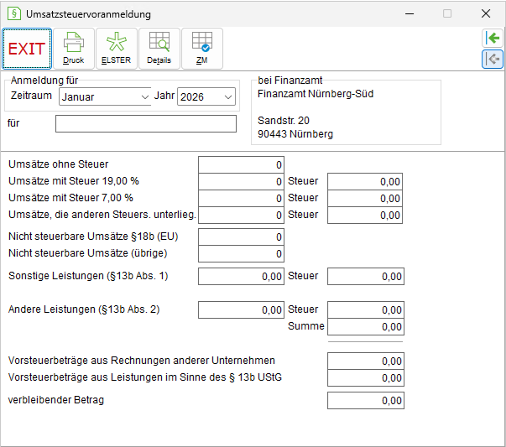
Task: Select Umsätze mit Steuer 19,00 % amount field
Action: tap(241, 182)
